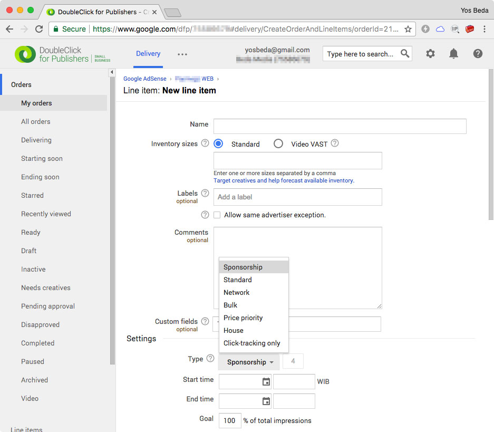Select the Standard inventory size option
Screen dimensions: 494x432
tap(218, 143)
